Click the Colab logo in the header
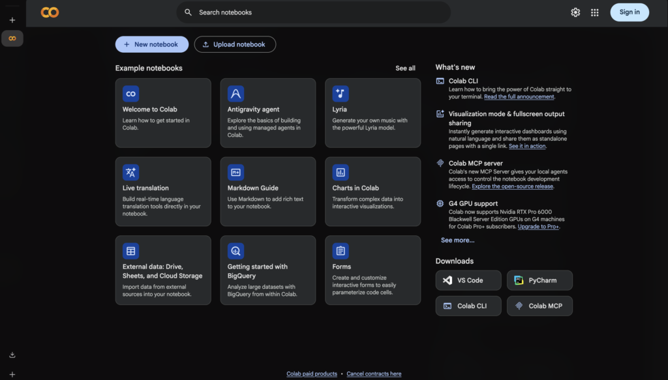The height and width of the screenshot is (380, 668). (x=50, y=12)
